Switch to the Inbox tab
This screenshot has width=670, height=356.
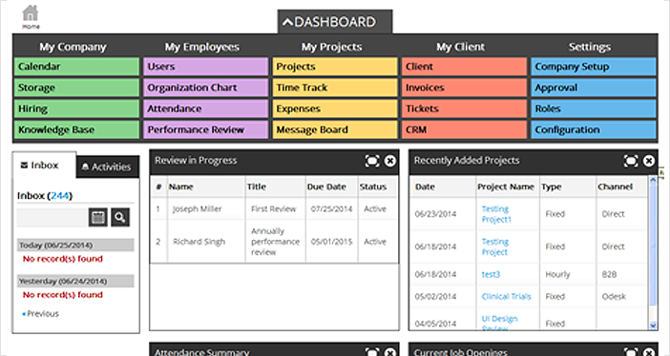point(44,165)
